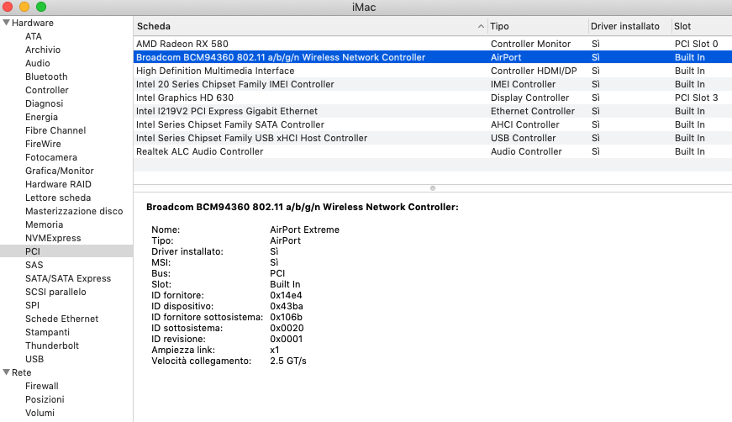The width and height of the screenshot is (732, 422).
Task: Open Thunderbolt in the sidebar
Action: click(x=52, y=346)
